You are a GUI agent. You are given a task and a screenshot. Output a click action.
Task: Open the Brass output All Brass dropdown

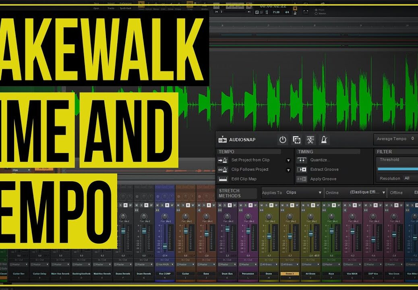pos(269,265)
